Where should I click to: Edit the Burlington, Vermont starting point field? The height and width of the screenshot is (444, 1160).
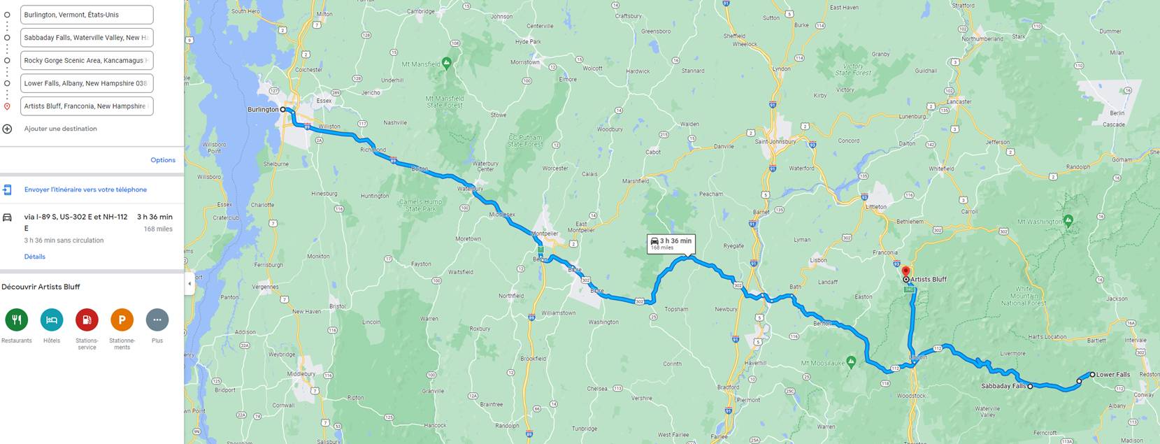[x=87, y=15]
